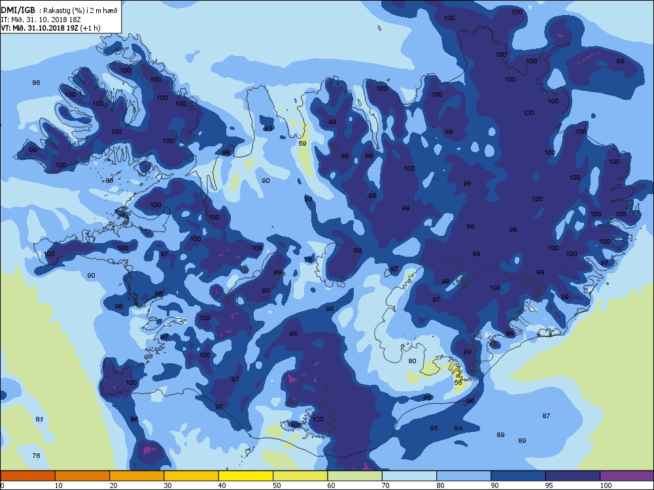
Task: Select the 30–40 amber legend swatch
Action: click(x=192, y=476)
